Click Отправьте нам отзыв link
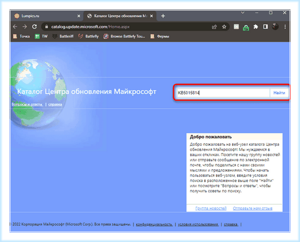300x242 pixels. tap(252, 208)
